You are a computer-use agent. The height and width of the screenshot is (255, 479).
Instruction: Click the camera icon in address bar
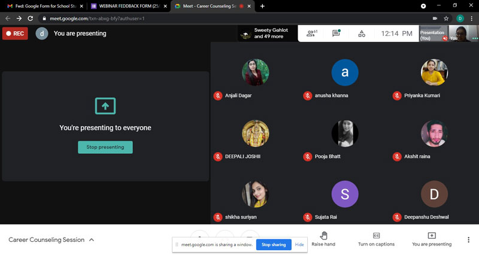[435, 19]
